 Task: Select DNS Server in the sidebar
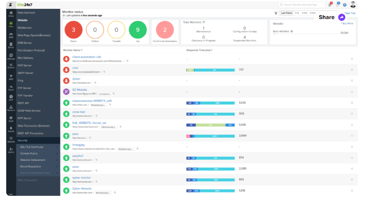24,43
